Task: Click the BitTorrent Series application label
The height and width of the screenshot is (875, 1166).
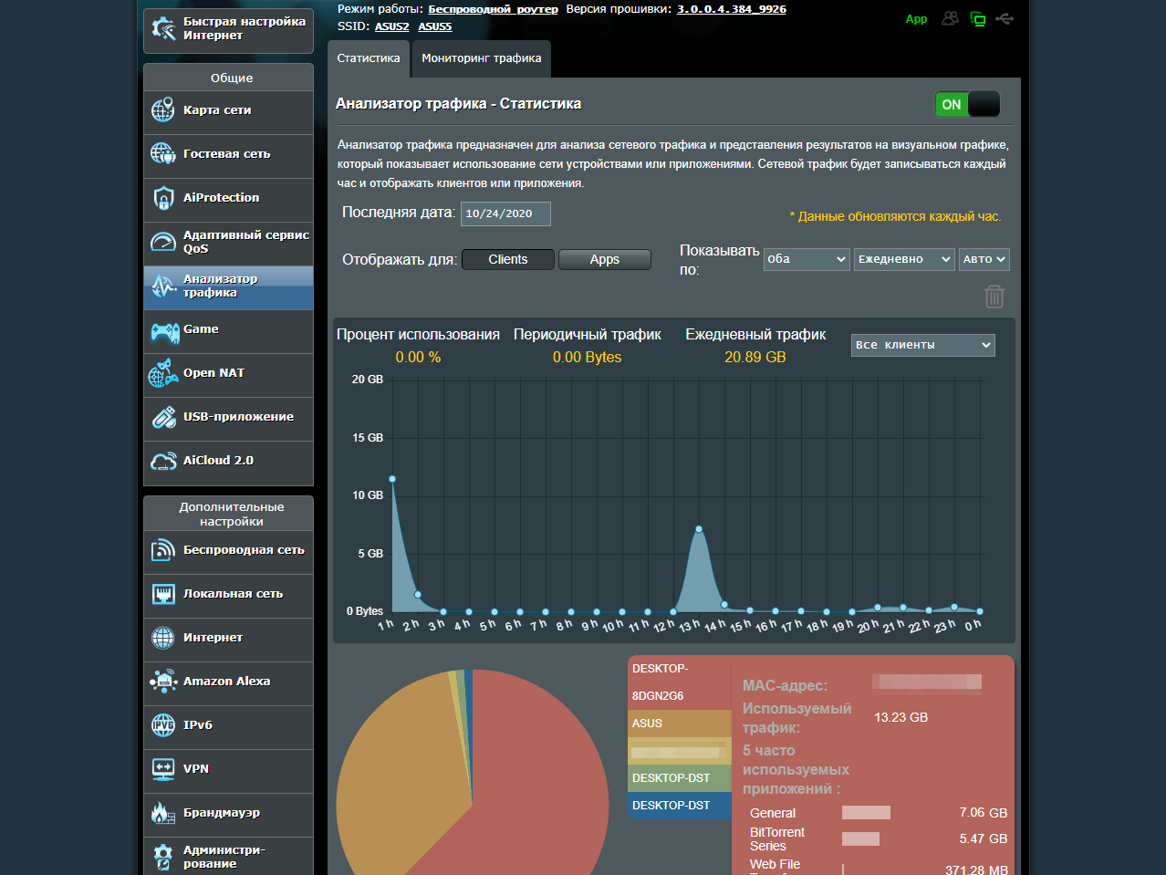Action: point(777,839)
